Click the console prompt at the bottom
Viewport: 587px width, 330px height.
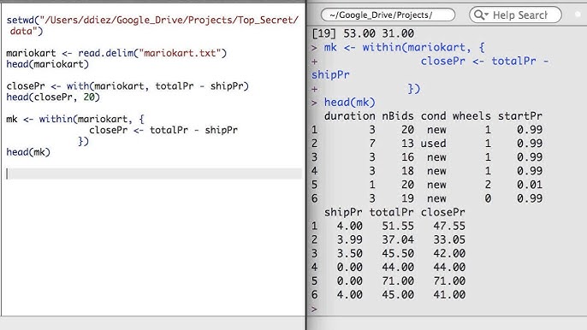tap(314, 309)
